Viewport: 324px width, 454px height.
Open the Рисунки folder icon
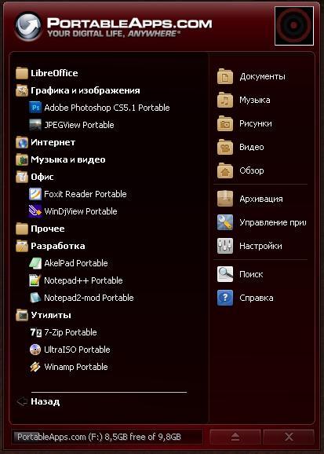pyautogui.click(x=225, y=123)
